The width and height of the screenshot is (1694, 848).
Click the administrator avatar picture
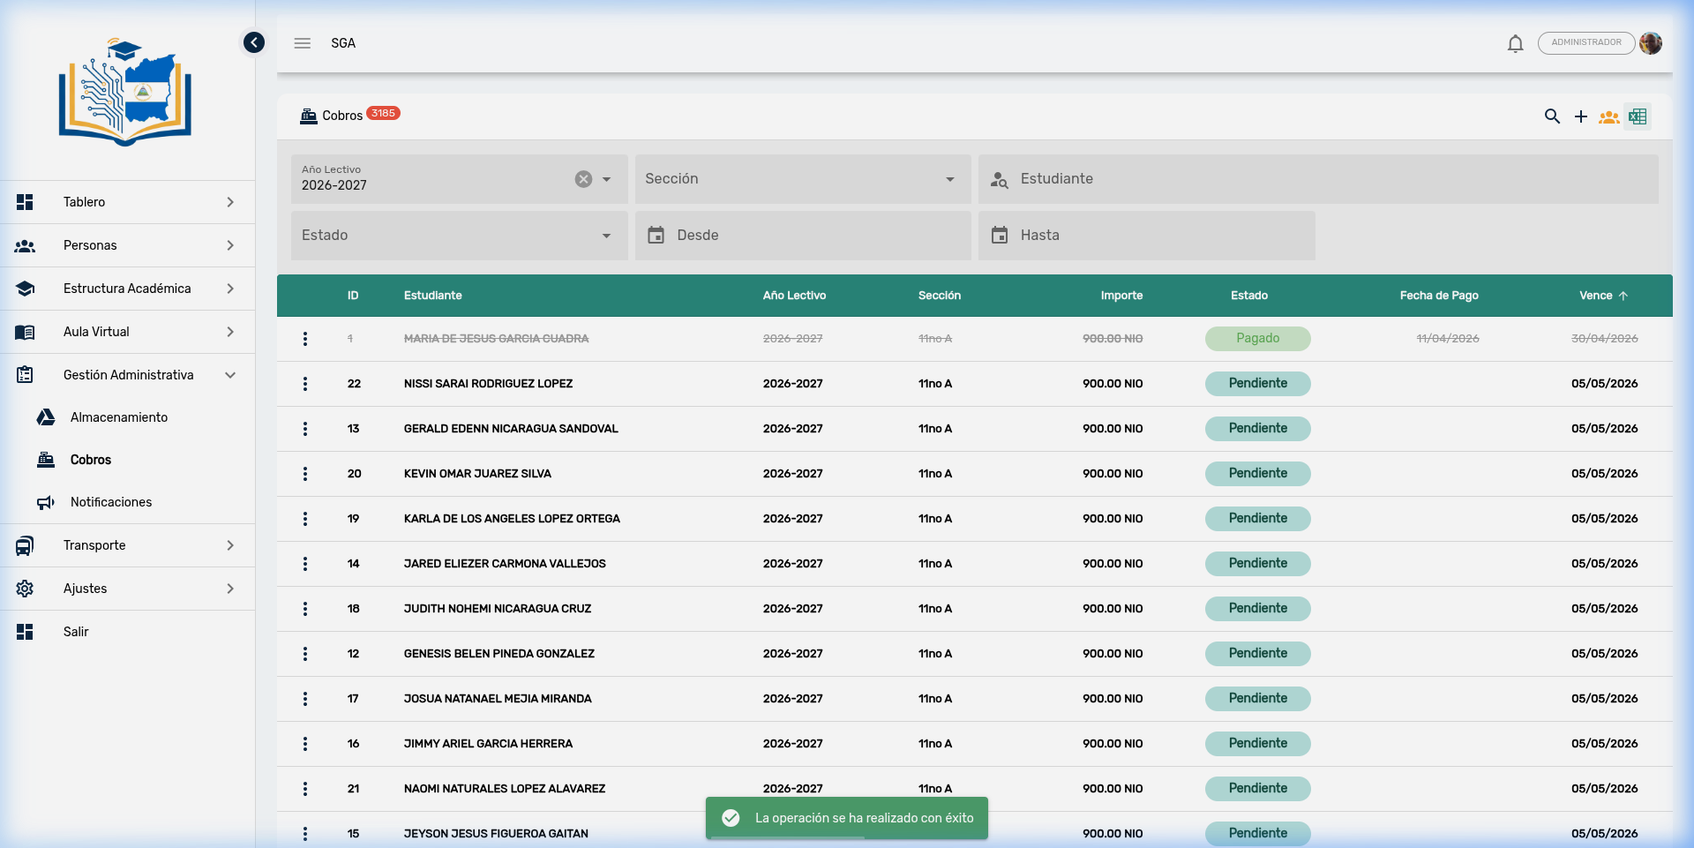coord(1651,43)
